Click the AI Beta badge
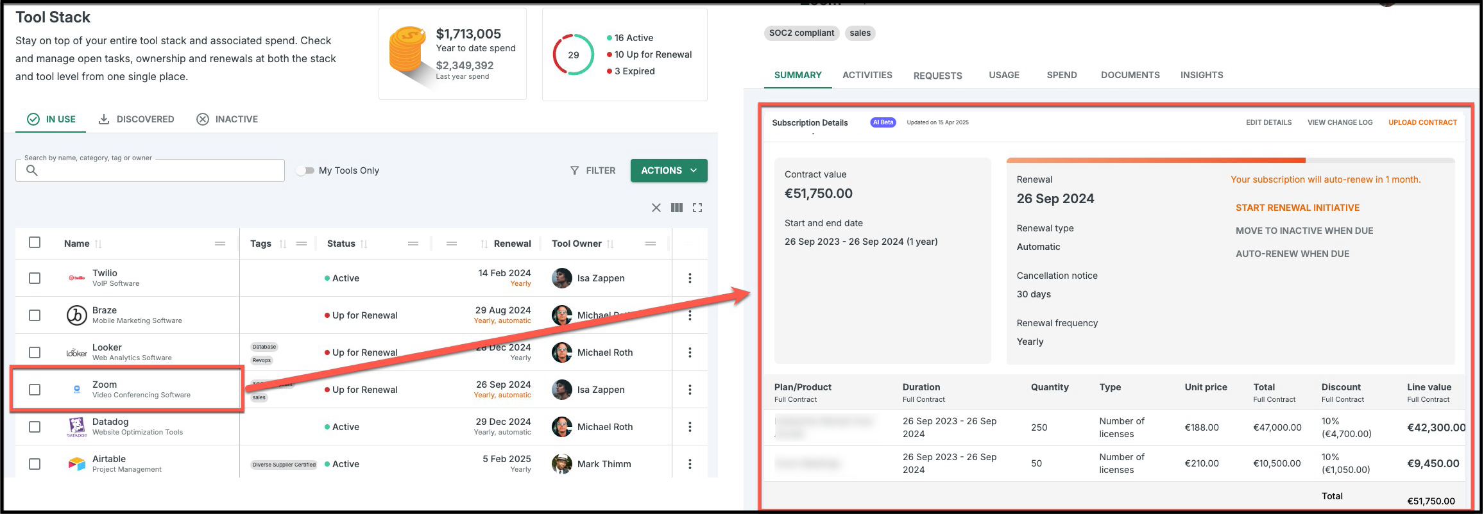 click(883, 122)
